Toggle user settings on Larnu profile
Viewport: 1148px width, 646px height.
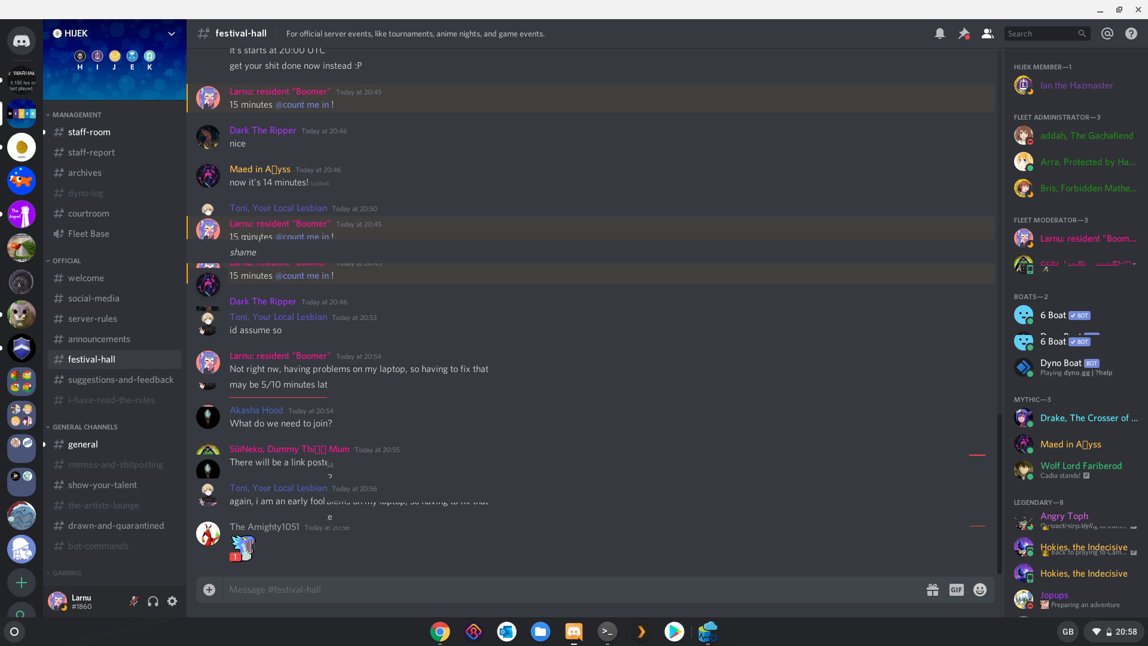(x=173, y=602)
